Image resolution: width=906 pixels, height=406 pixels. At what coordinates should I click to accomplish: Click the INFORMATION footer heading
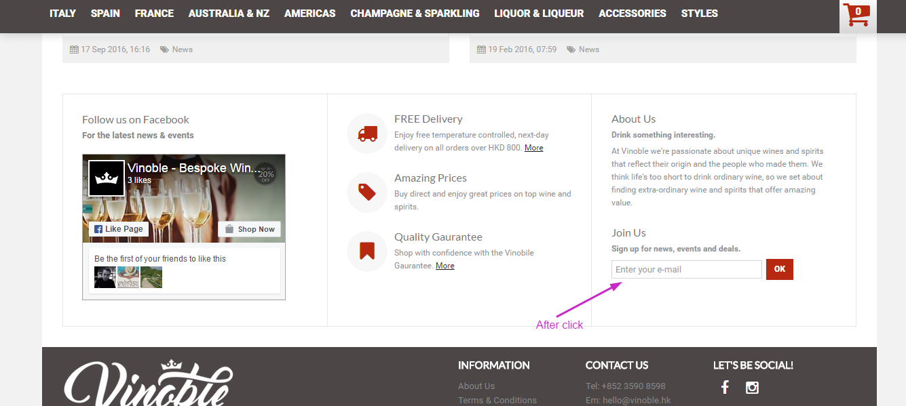coord(494,365)
